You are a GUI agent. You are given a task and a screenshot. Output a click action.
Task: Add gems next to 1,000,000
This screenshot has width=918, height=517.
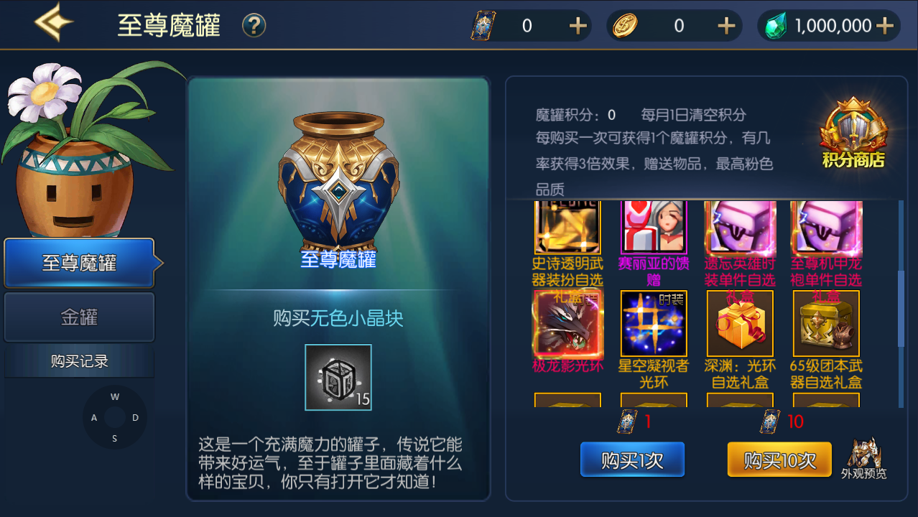tap(885, 26)
